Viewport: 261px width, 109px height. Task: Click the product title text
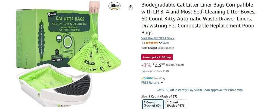[198, 19]
